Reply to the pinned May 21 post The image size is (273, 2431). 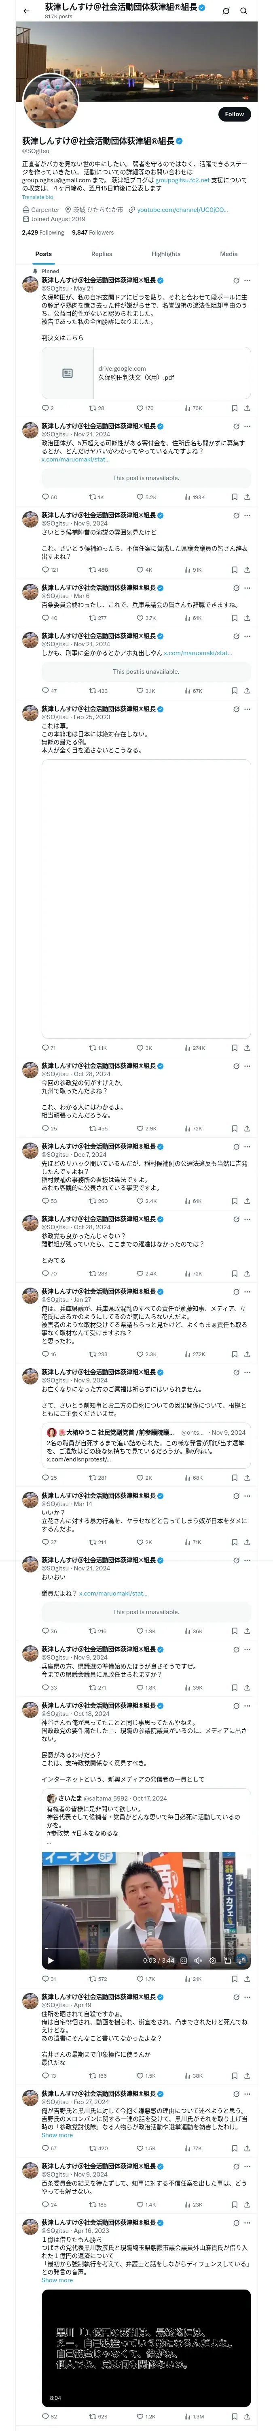tap(44, 409)
